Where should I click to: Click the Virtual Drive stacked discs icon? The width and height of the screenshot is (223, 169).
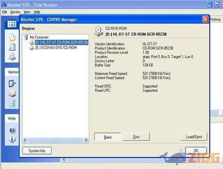[12, 94]
